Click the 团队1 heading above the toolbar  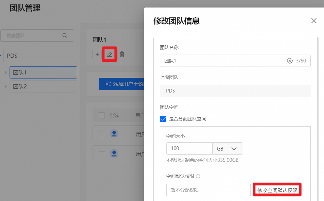99,40
